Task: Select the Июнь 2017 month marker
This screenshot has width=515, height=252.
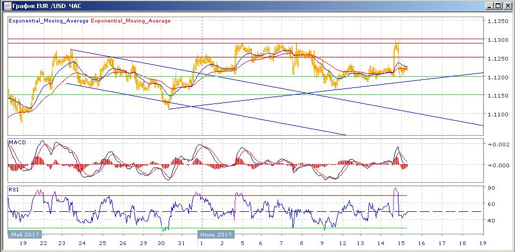Action: 216,234
